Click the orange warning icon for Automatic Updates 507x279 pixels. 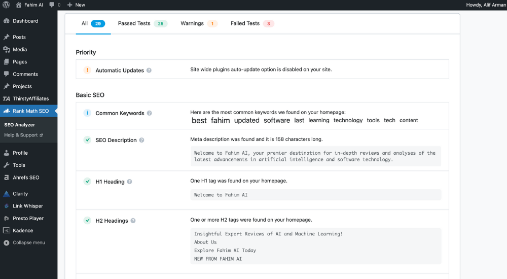click(87, 70)
